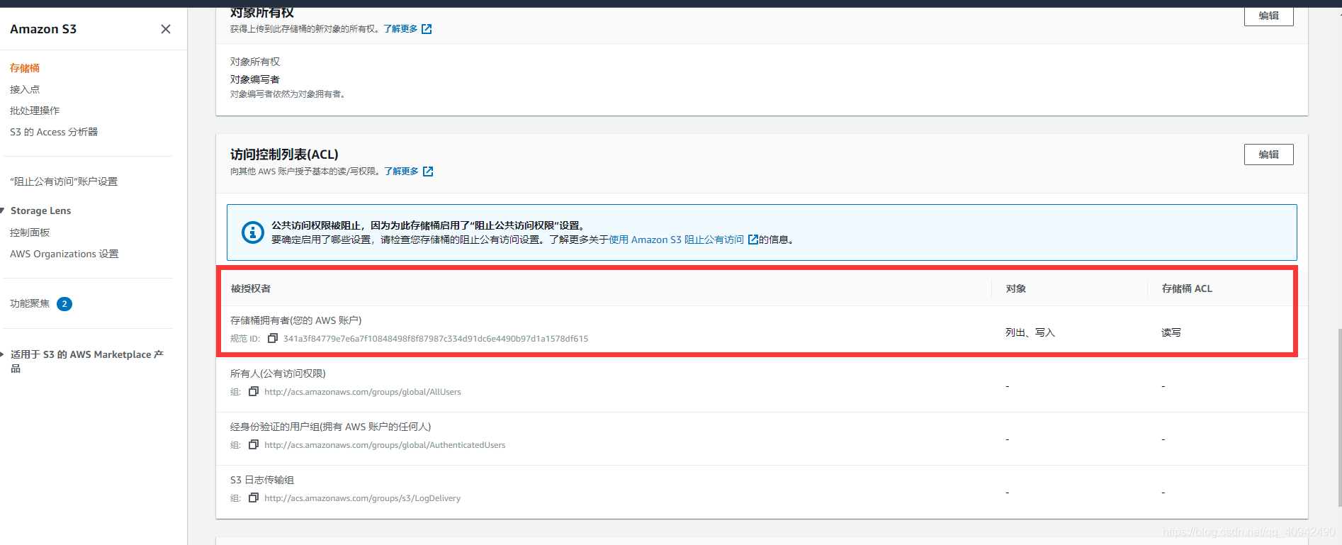Open 存储桶 in the sidebar
This screenshot has width=1342, height=545.
coord(25,68)
